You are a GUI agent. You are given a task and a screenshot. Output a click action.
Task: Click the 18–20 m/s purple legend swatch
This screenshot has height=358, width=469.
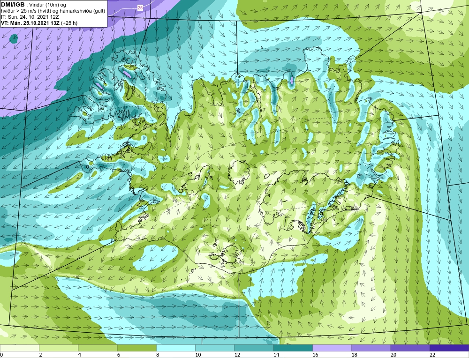tap(371, 348)
